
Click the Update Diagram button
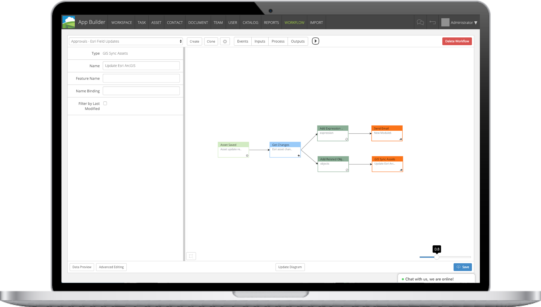pyautogui.click(x=290, y=267)
